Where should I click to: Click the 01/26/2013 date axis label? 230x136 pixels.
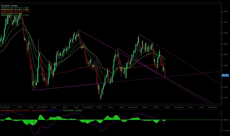[213, 107]
